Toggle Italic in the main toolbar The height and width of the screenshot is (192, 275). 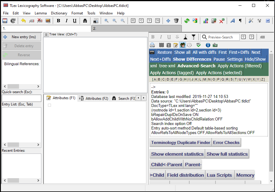point(66,21)
